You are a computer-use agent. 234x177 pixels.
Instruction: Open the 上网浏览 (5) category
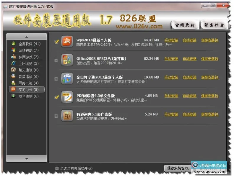click(x=27, y=63)
